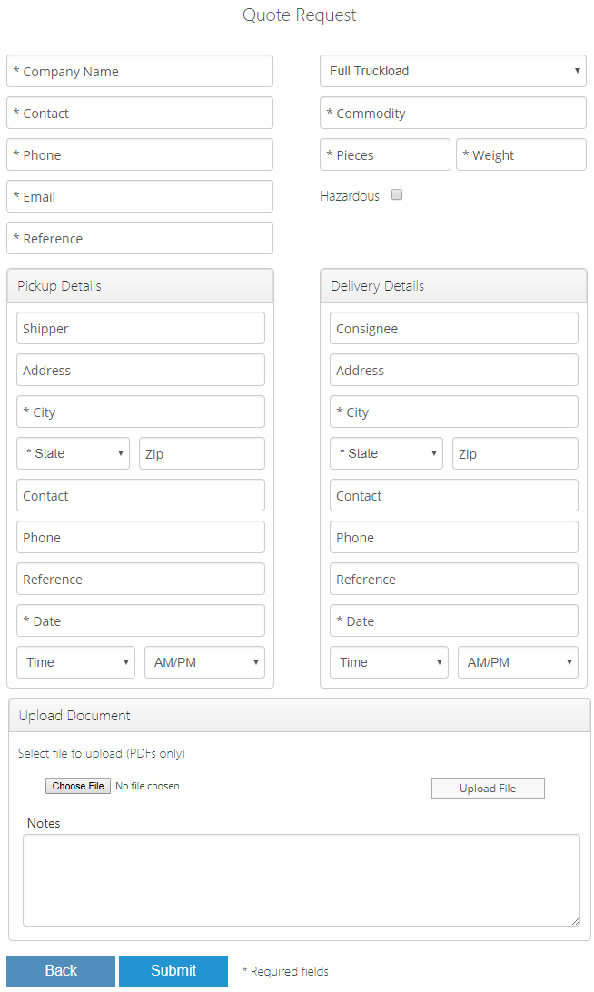Select the Weight input field

tap(521, 154)
